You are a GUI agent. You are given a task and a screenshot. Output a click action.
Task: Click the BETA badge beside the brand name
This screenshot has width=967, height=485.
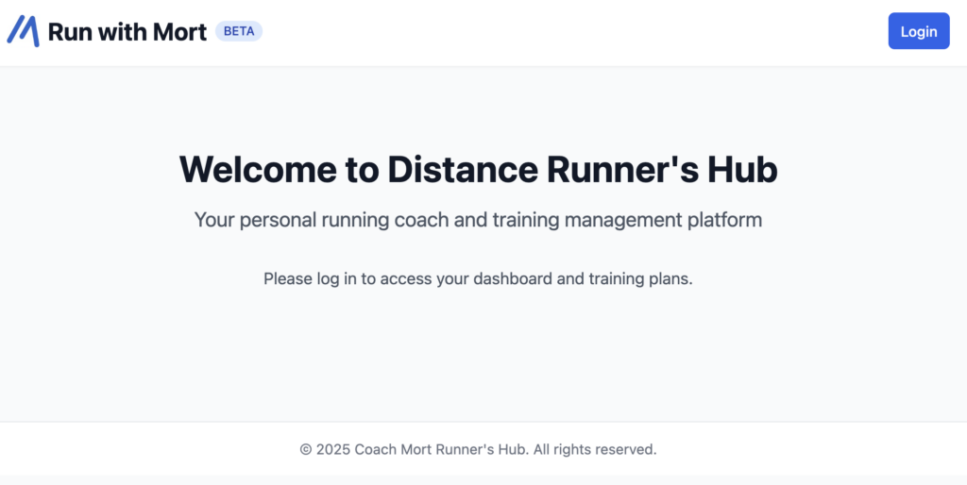click(x=239, y=31)
